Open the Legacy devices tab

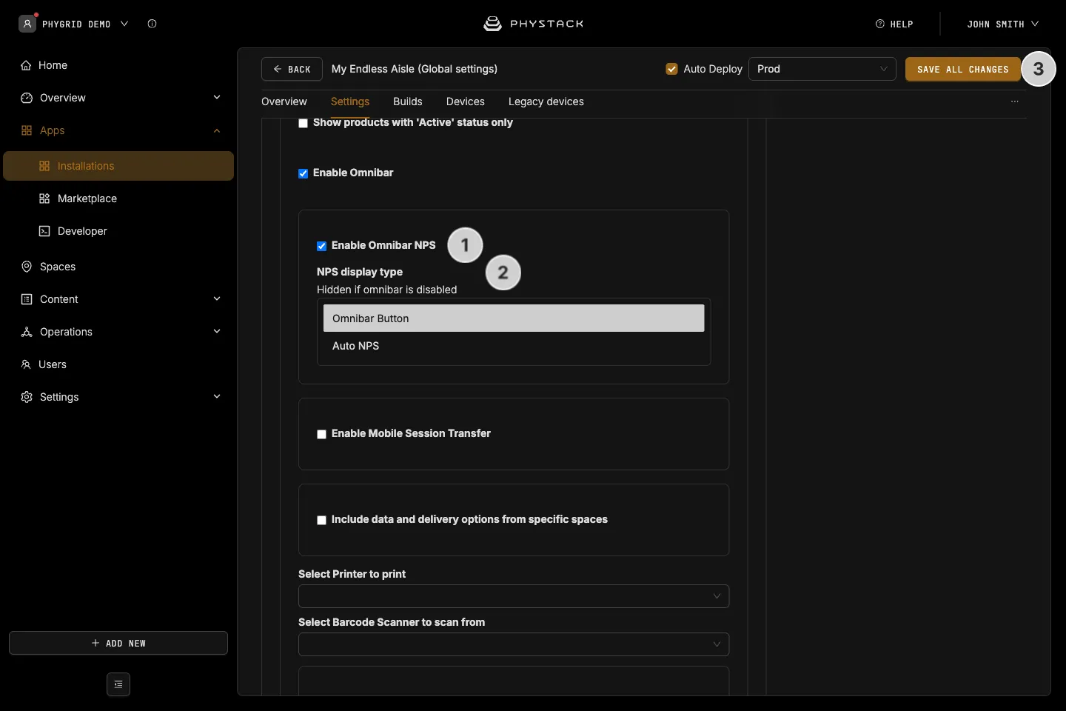(546, 101)
